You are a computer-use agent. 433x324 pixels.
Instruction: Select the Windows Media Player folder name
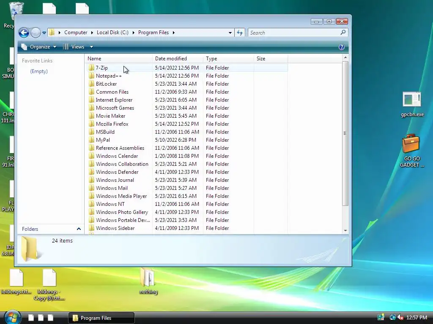pos(121,196)
